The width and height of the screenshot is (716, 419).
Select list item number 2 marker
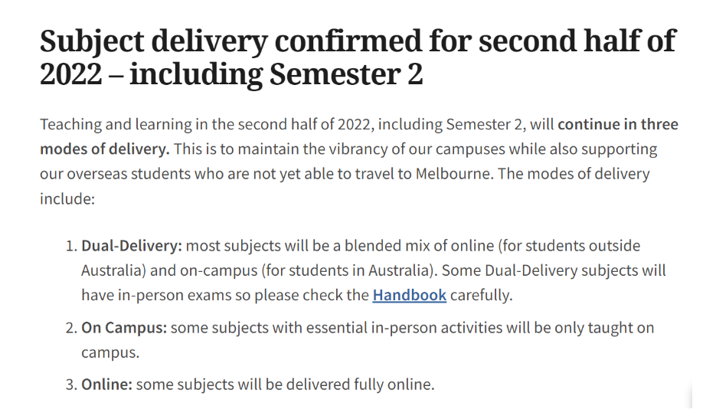coord(71,329)
